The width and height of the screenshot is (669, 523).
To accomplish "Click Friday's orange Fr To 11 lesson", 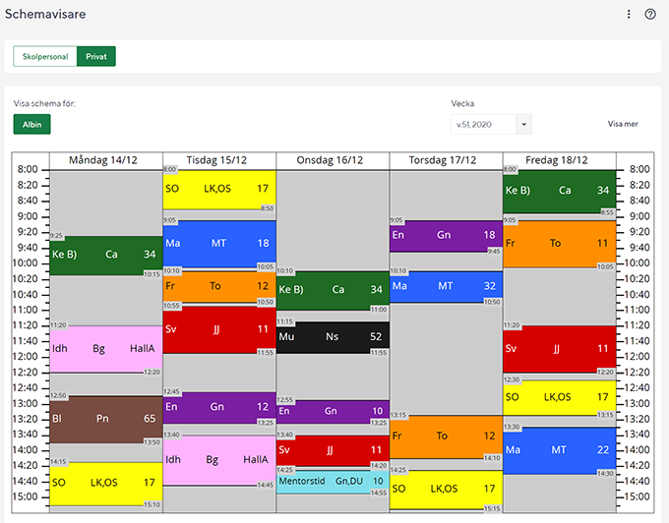I will pyautogui.click(x=559, y=243).
